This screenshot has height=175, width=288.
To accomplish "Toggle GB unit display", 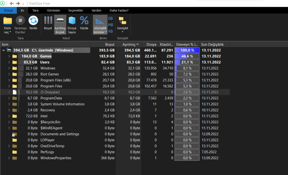I will 110,19.
